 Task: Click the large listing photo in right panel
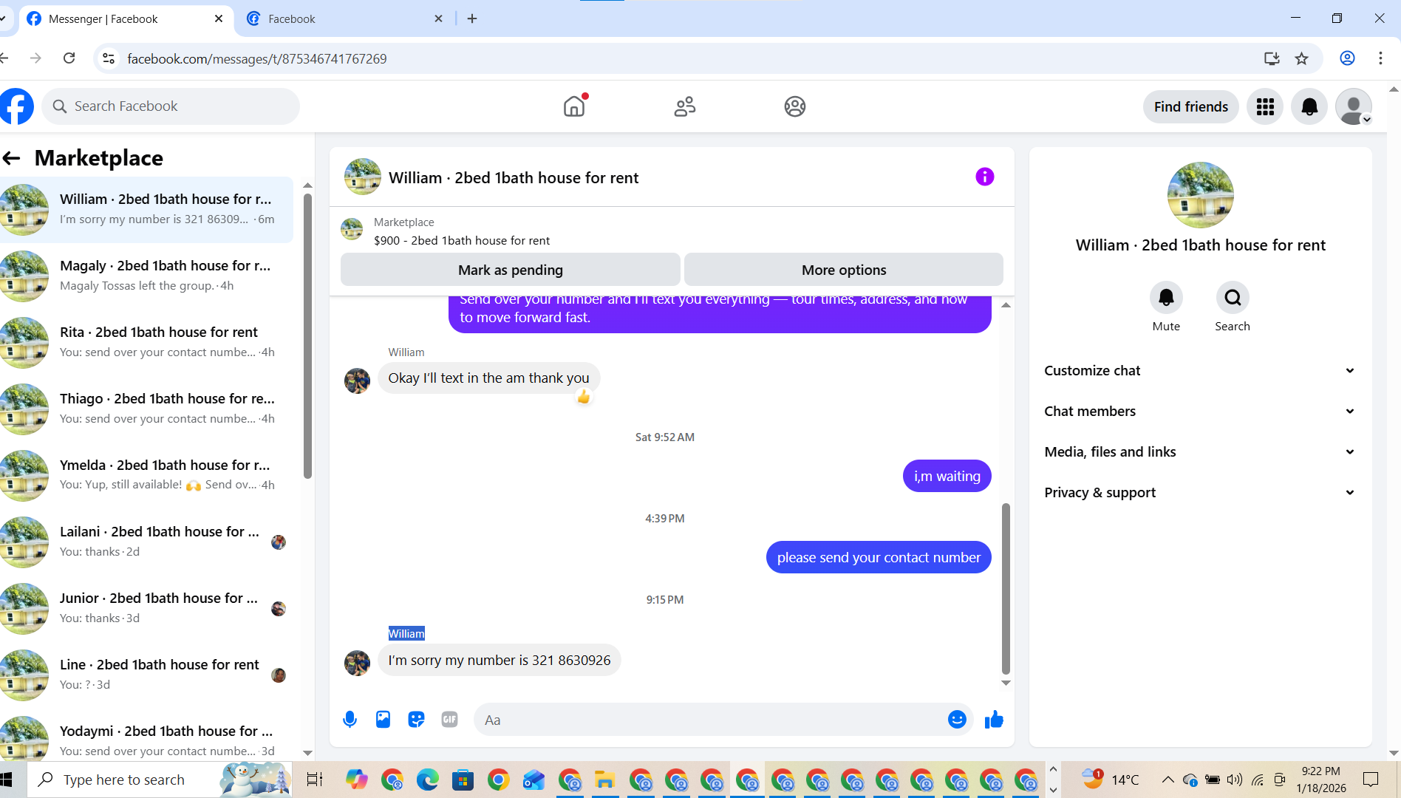1200,195
